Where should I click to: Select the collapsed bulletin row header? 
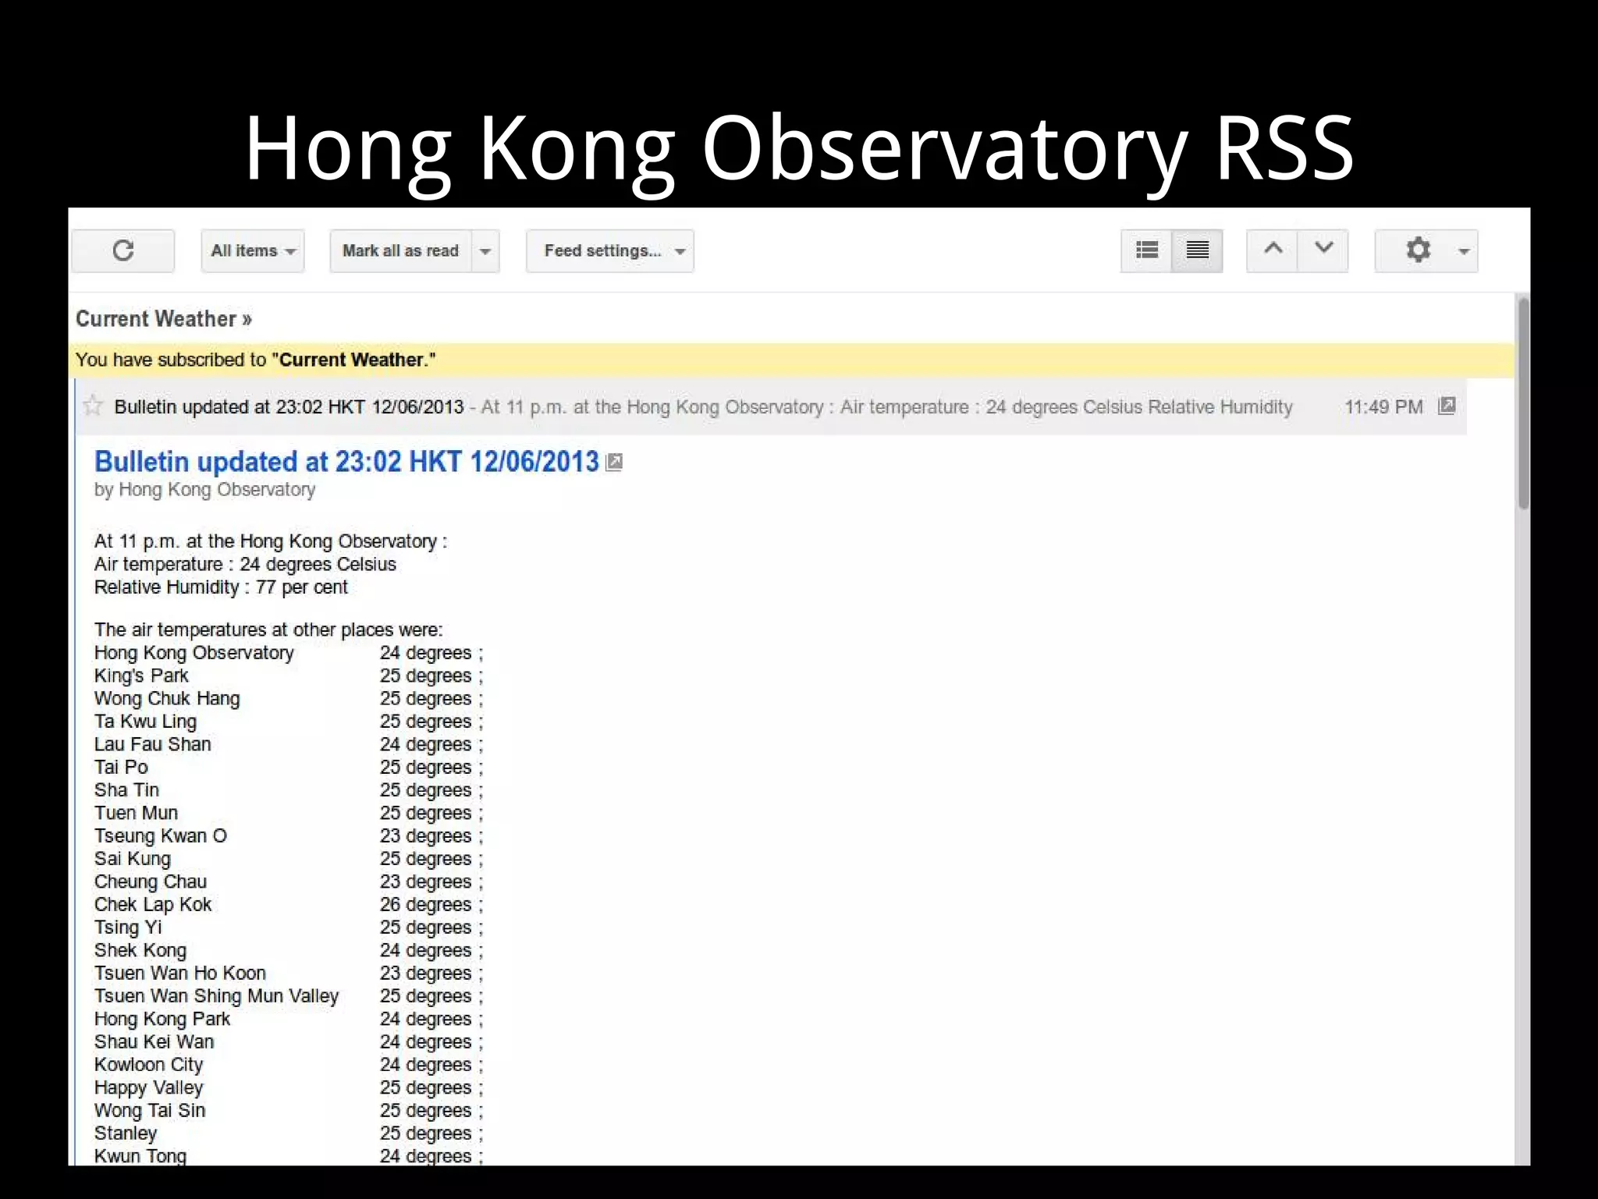pyautogui.click(x=771, y=406)
